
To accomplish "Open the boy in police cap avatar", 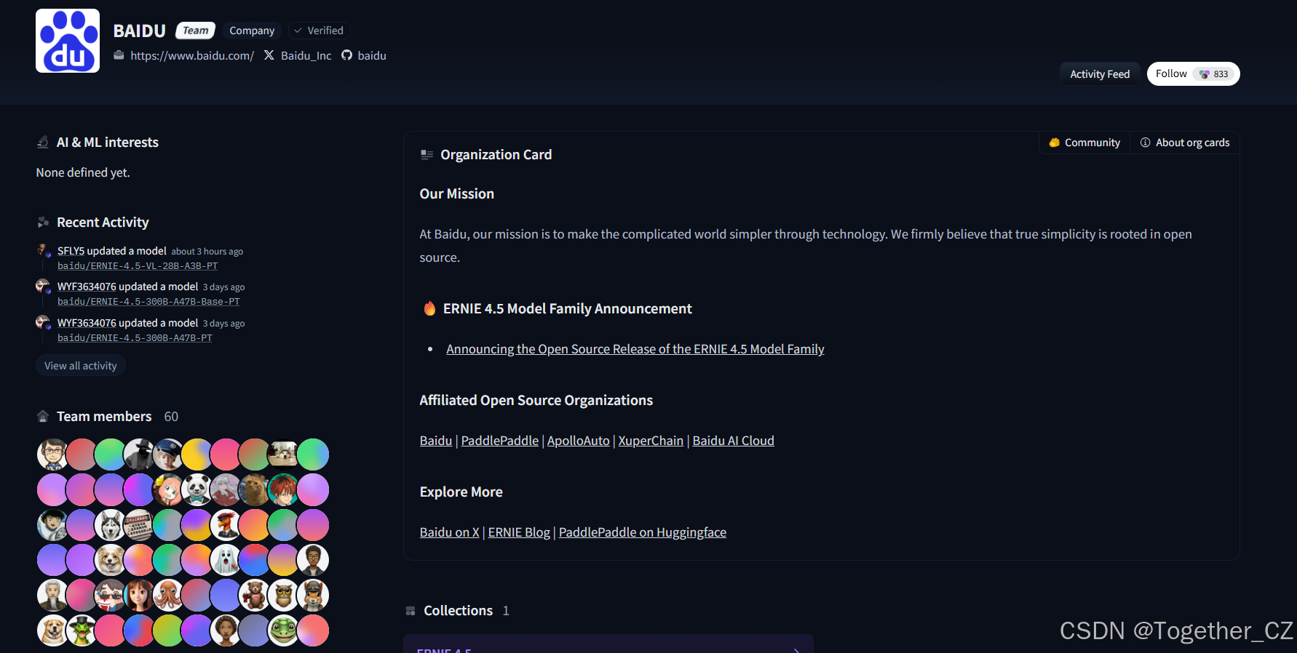I will [x=168, y=454].
